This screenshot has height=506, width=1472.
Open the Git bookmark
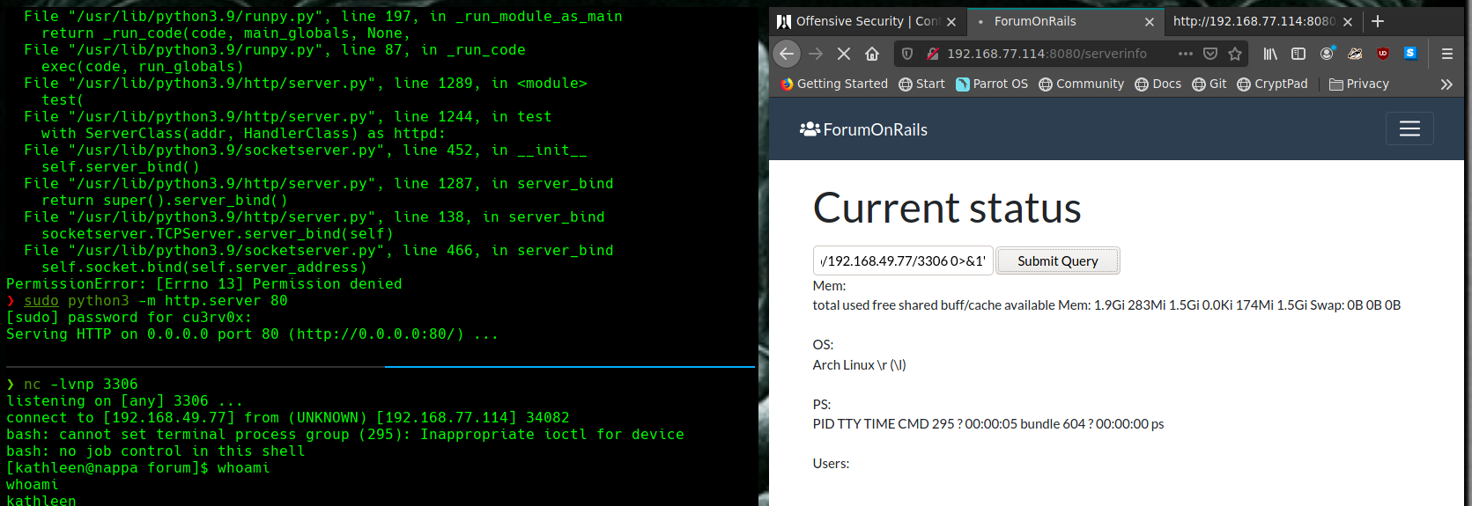[1209, 84]
